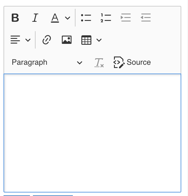Insert an image using the picture icon
The image size is (188, 196).
coord(67,40)
